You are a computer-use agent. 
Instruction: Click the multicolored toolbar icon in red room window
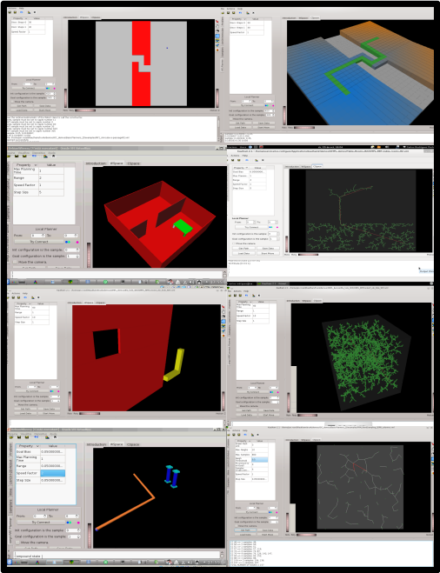pos(46,156)
